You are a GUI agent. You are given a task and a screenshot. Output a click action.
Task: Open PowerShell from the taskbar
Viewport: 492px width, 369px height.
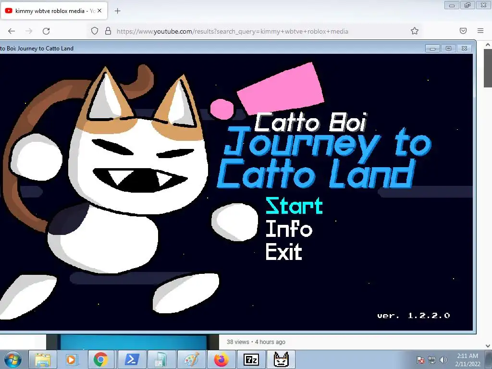tap(132, 359)
